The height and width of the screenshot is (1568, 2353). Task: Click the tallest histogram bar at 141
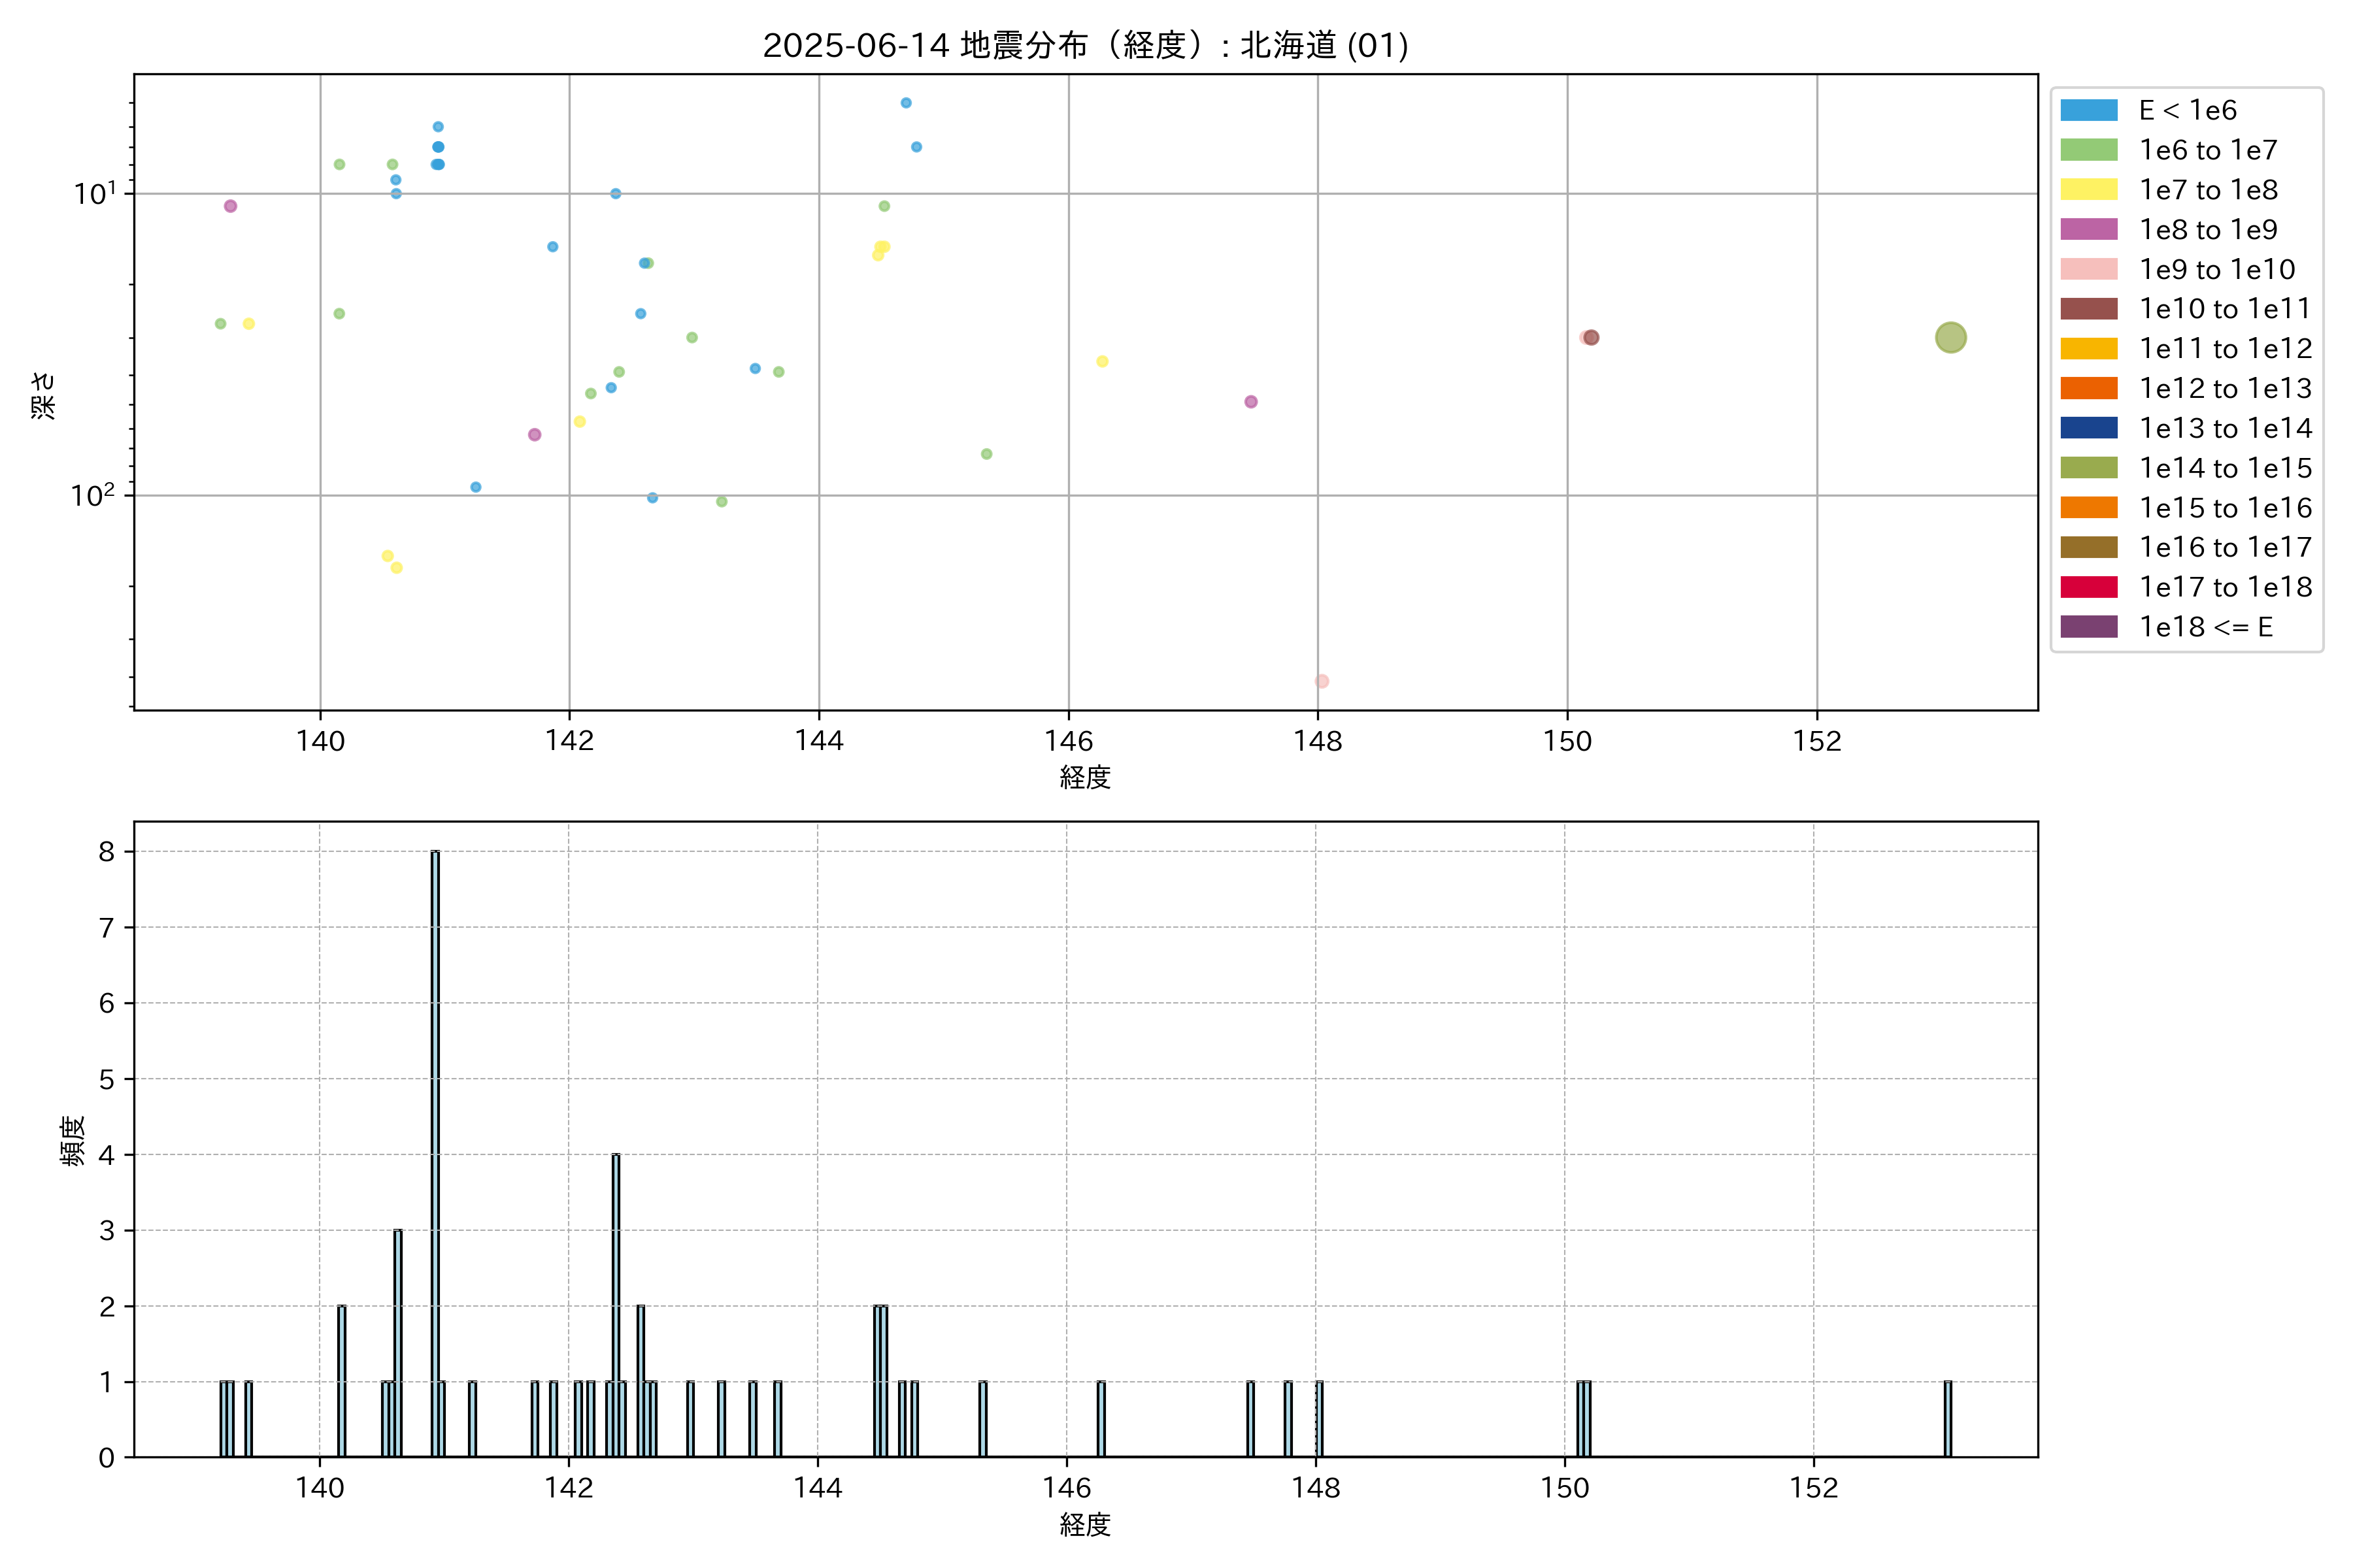click(x=435, y=1150)
